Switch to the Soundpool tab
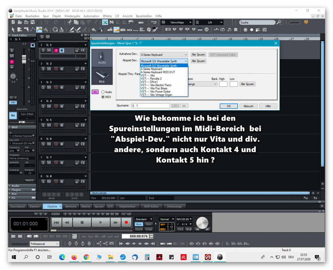The image size is (333, 270). 17,206
